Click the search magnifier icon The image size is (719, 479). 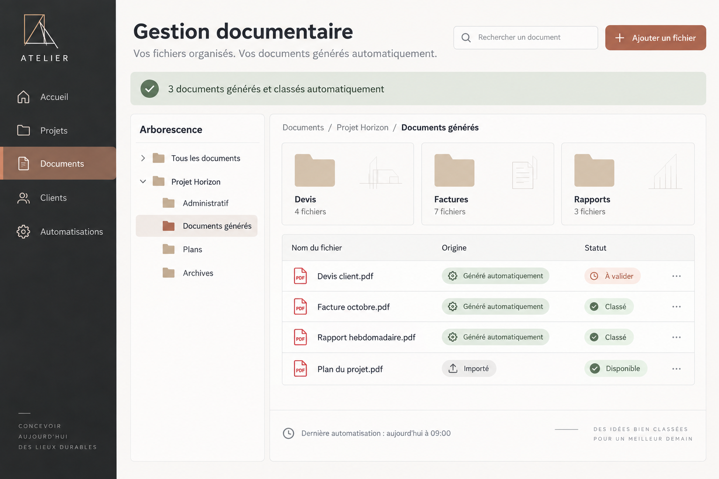(466, 37)
